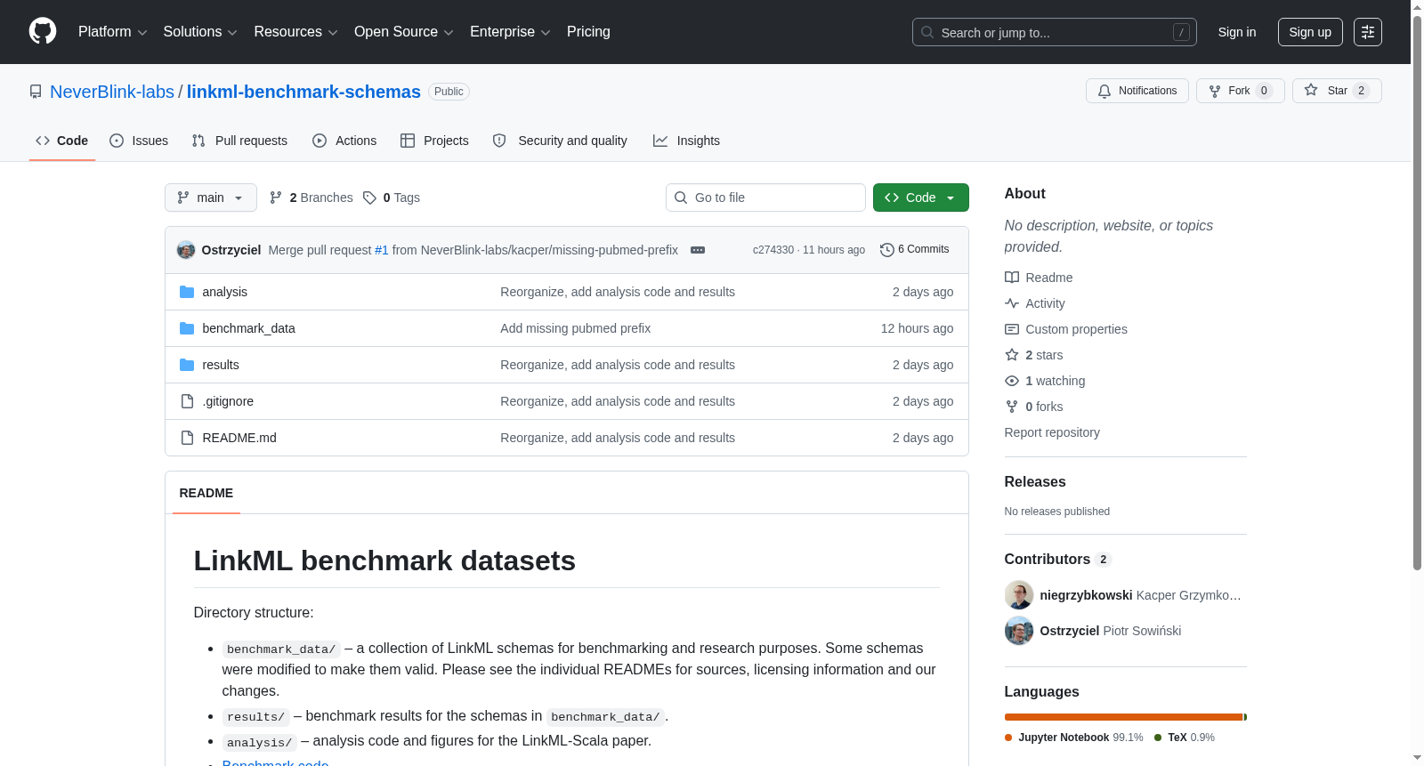The width and height of the screenshot is (1424, 766).
Task: Click Ostrzyciel contributor avatar in sidebar
Action: [1019, 631]
